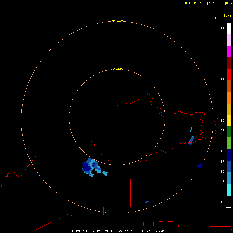
Task: Click the "[K FT]" units label
Action: pos(219,18)
